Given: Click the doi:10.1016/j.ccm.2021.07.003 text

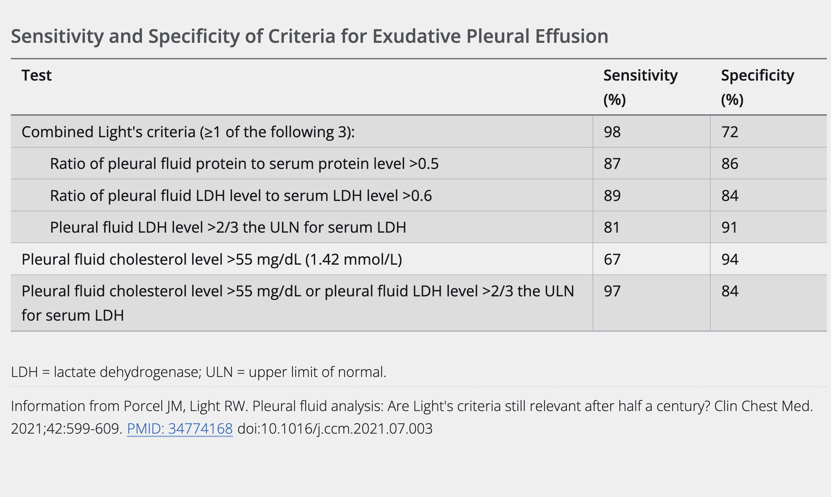Looking at the screenshot, I should pyautogui.click(x=335, y=429).
